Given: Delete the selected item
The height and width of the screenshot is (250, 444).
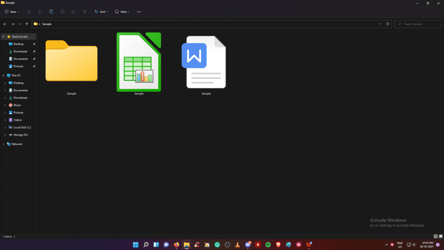Looking at the screenshot, I should tap(84, 12).
